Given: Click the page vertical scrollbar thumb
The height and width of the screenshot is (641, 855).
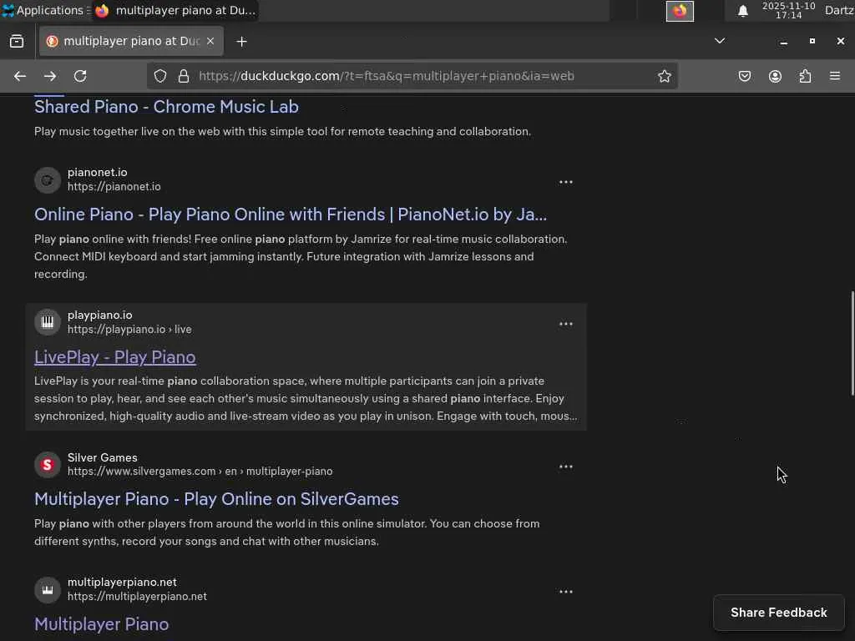Looking at the screenshot, I should 852,343.
